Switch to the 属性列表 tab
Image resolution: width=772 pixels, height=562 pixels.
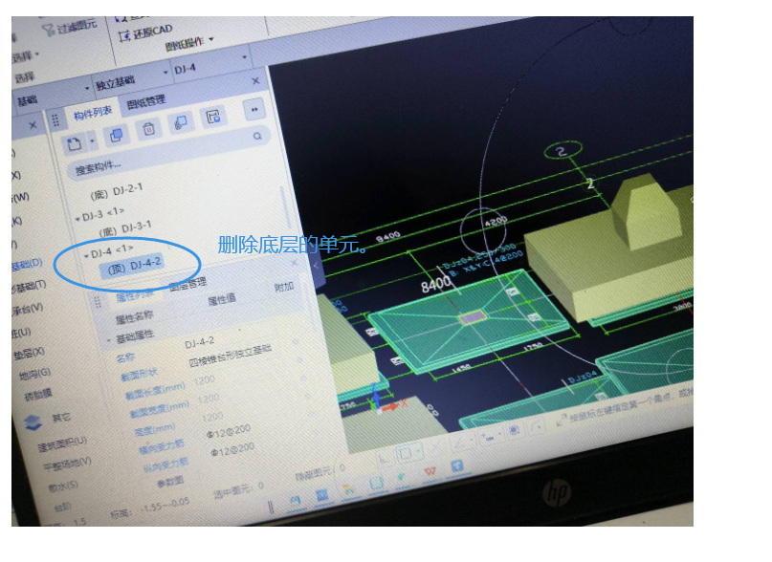136,295
